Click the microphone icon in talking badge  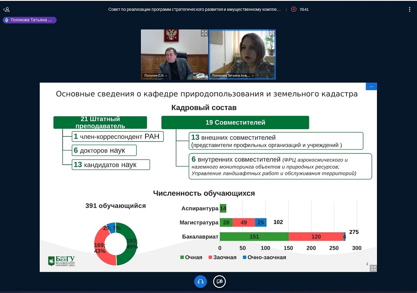(7, 20)
